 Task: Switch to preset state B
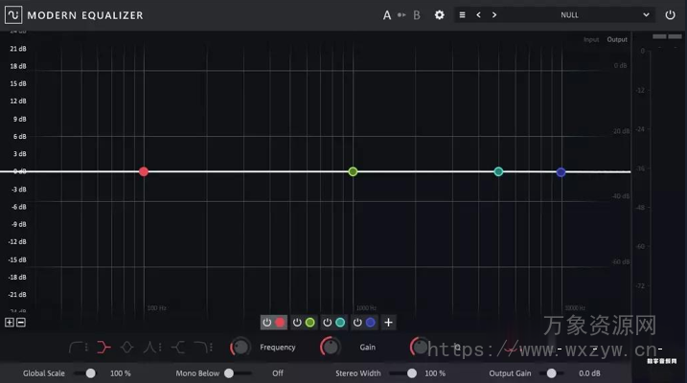[x=417, y=15]
